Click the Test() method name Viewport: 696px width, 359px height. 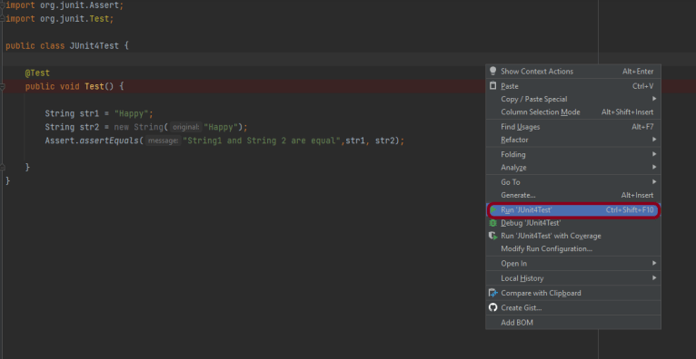point(94,86)
